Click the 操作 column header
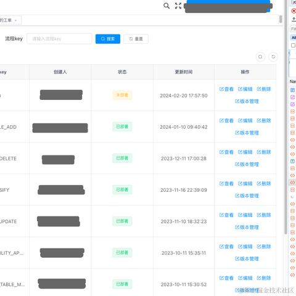 coord(245,72)
